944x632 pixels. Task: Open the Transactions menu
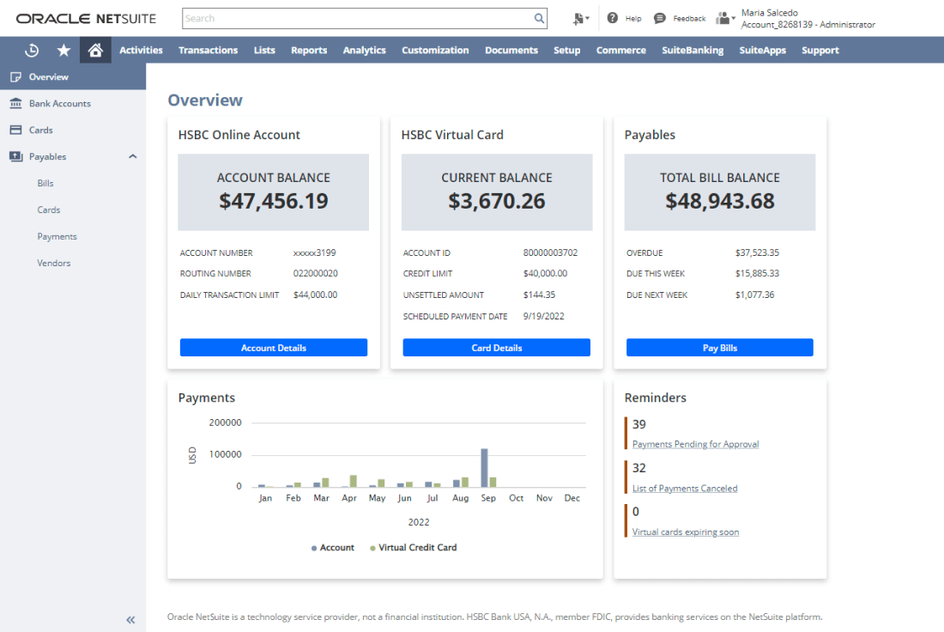209,50
